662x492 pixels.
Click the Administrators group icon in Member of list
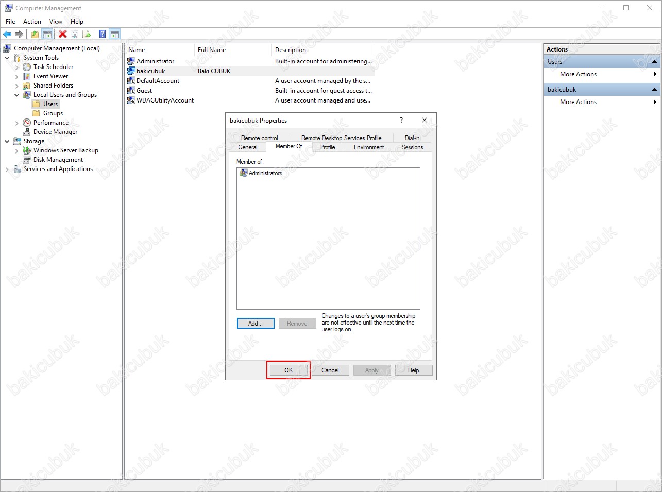pyautogui.click(x=244, y=173)
